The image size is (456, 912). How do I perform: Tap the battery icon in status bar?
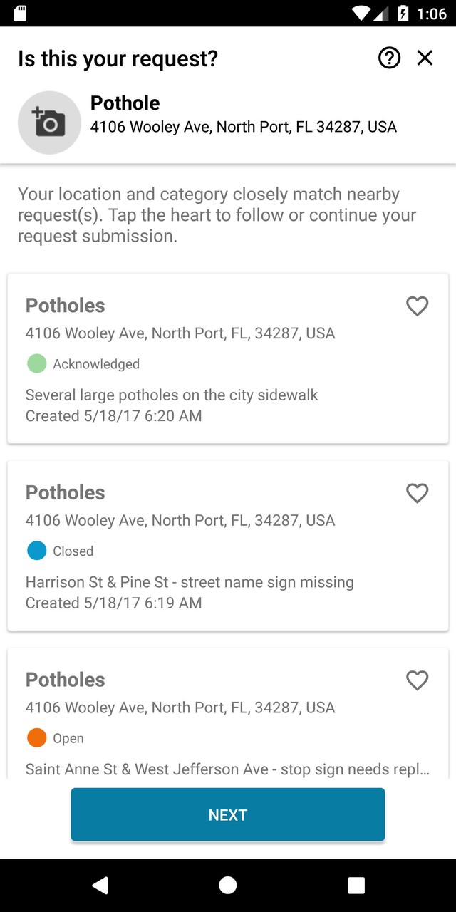[403, 14]
